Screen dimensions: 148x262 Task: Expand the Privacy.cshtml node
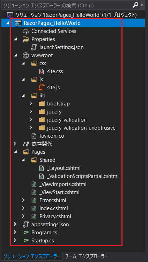(x=23, y=216)
